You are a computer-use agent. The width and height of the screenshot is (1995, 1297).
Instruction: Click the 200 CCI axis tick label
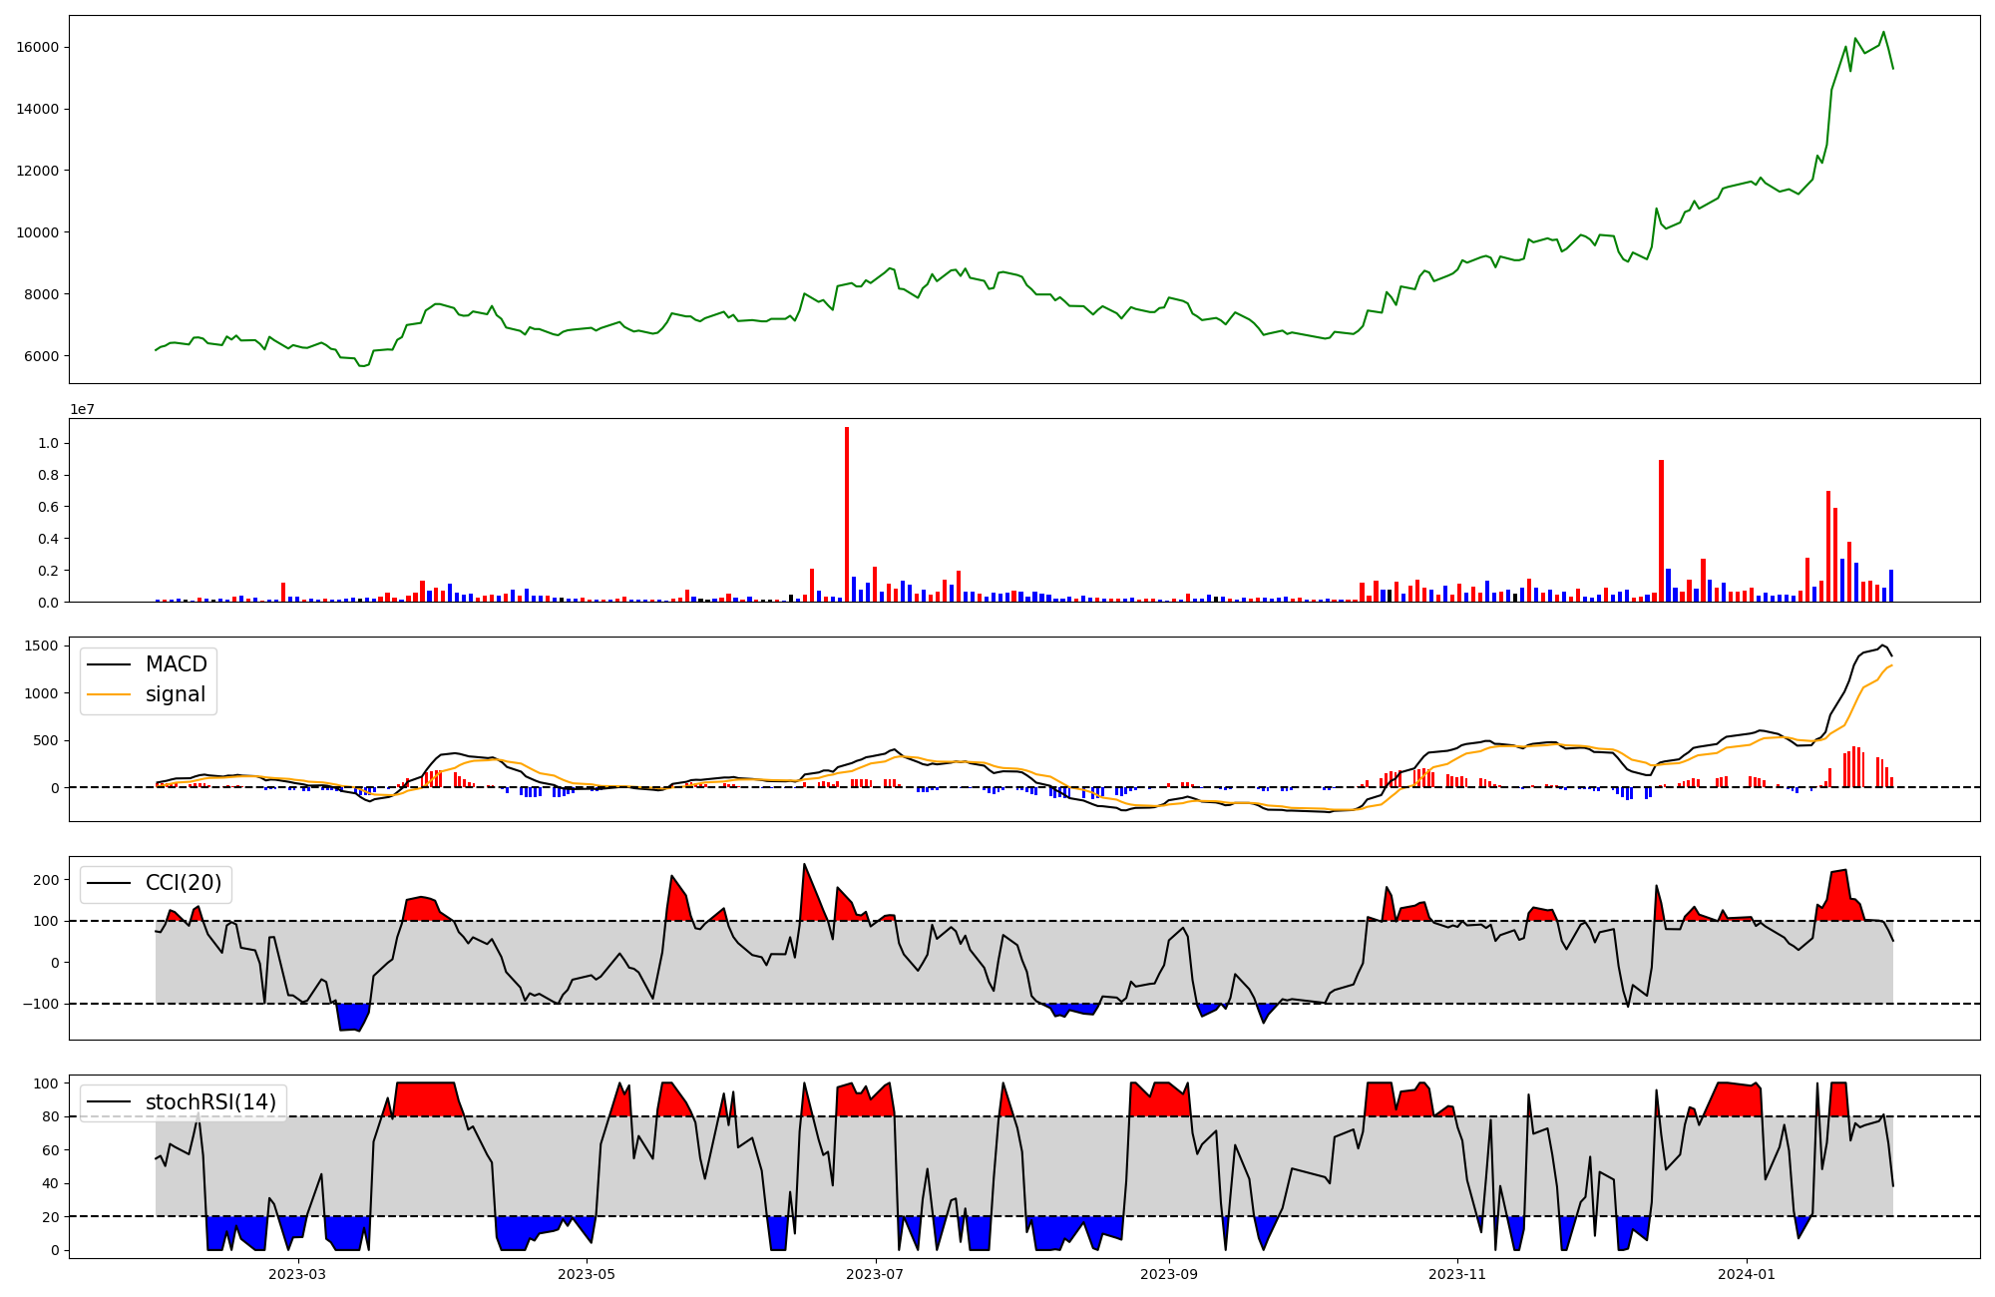(x=47, y=879)
